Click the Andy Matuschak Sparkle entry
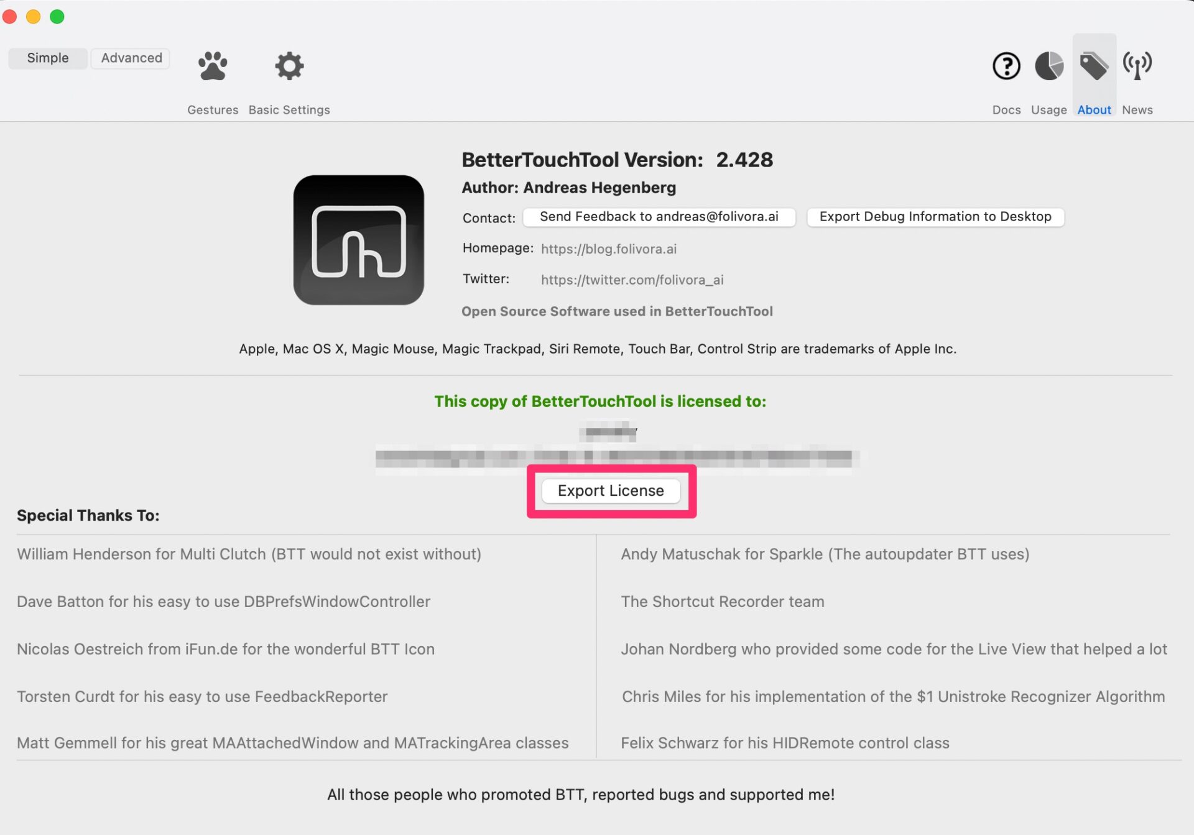The width and height of the screenshot is (1194, 835). pos(825,554)
